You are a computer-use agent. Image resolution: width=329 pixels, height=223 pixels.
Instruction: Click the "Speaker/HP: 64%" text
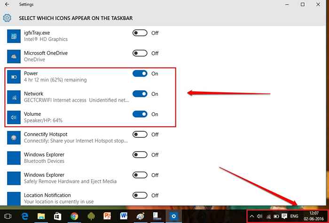[x=43, y=120]
